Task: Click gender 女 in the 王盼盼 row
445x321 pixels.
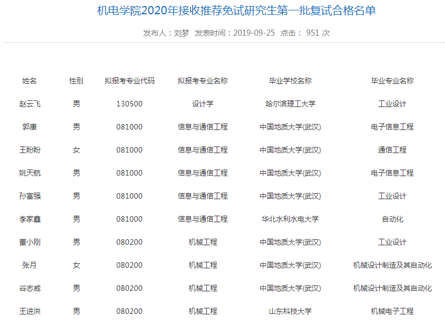Action: [x=76, y=150]
